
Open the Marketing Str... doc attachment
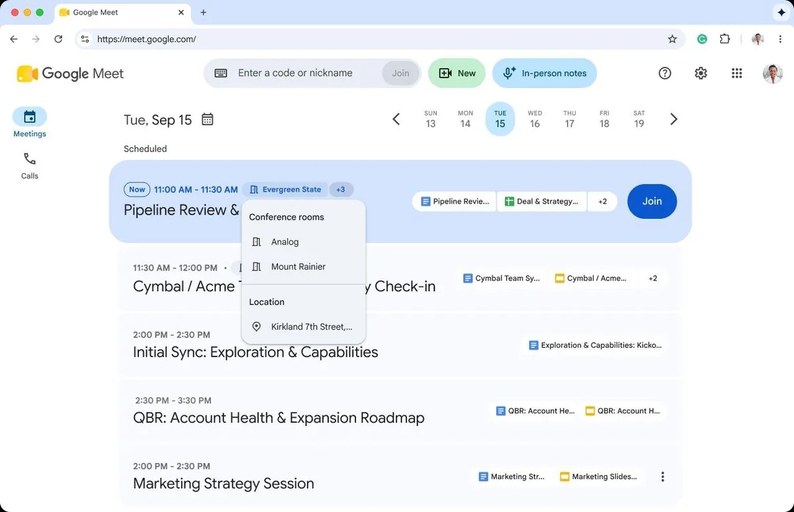pyautogui.click(x=511, y=476)
